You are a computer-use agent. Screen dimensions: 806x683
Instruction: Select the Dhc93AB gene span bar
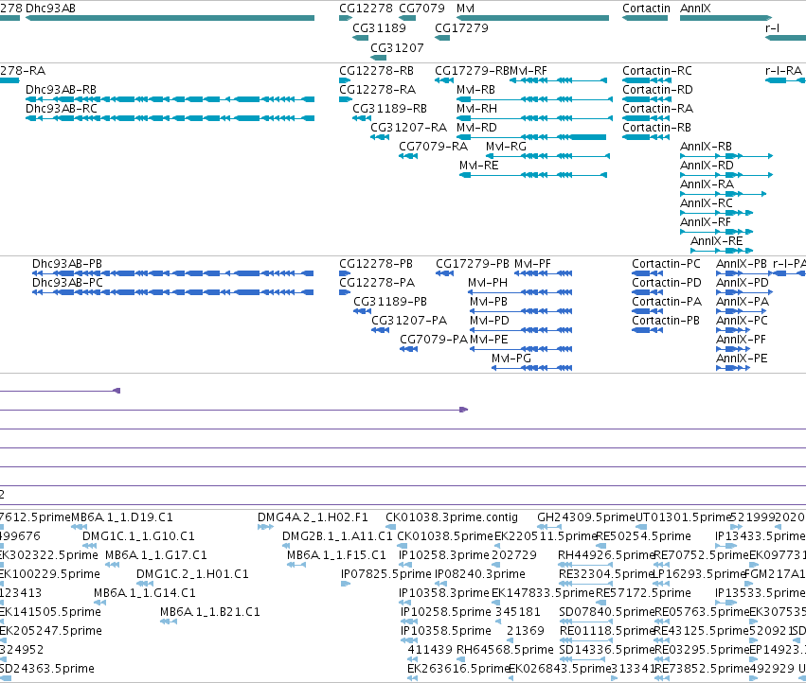[170, 18]
